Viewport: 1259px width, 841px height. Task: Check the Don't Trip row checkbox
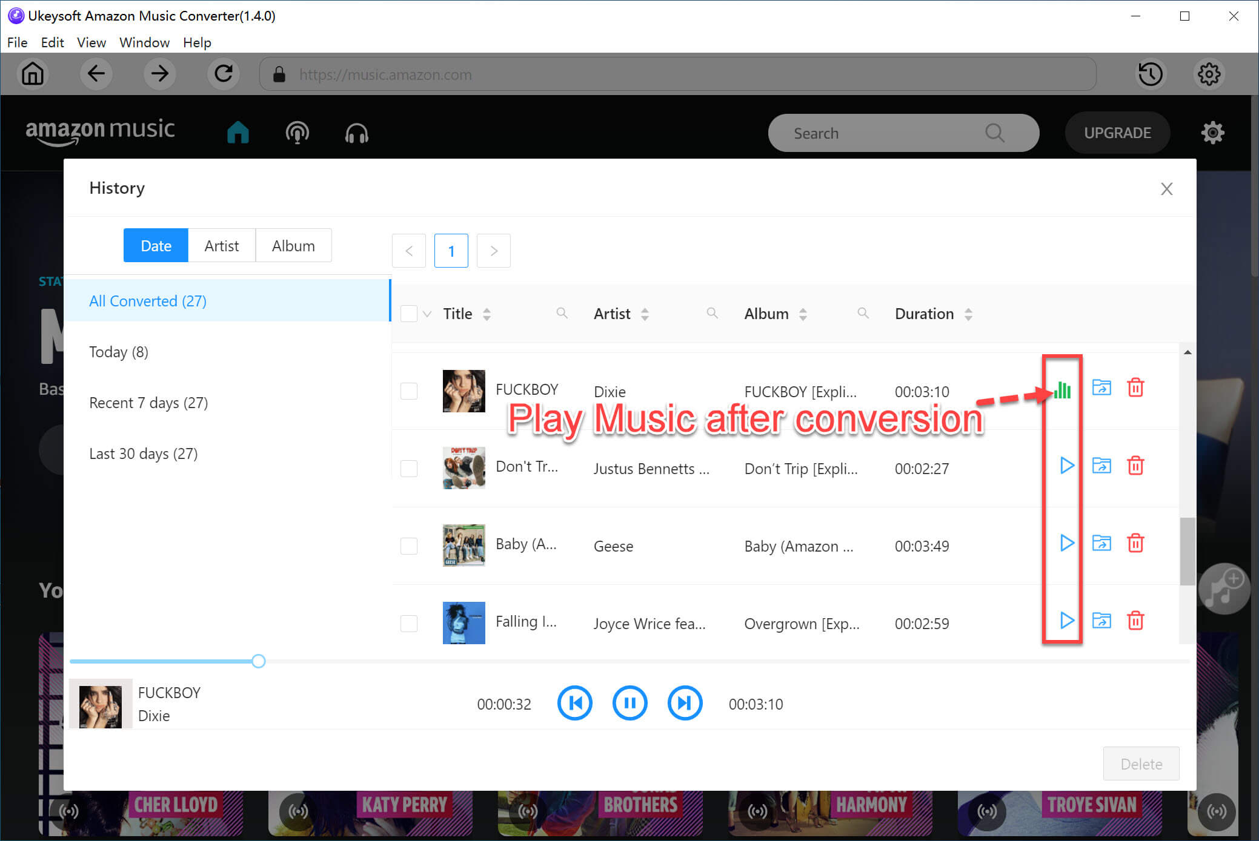tap(409, 469)
